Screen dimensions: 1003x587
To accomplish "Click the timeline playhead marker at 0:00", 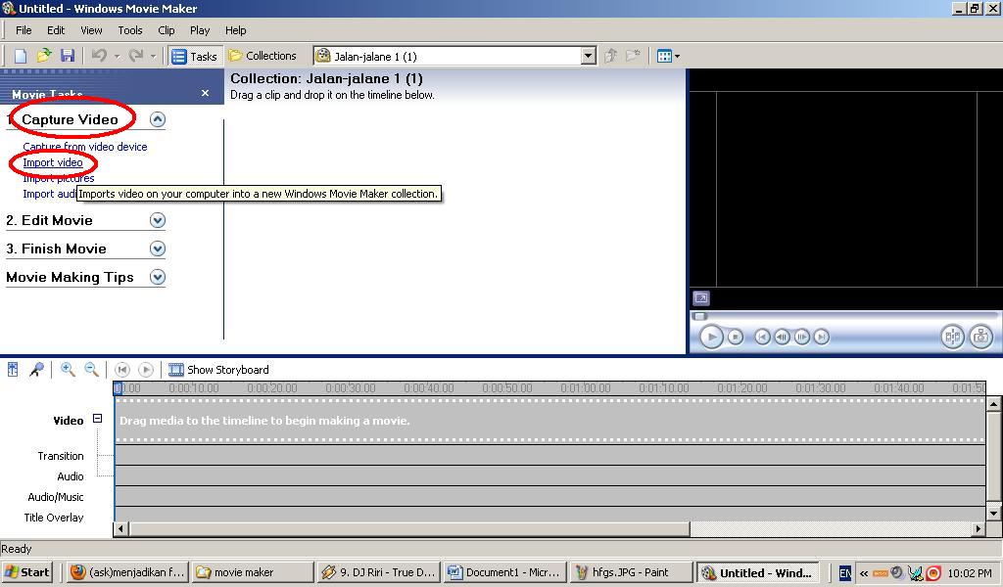I will coord(118,387).
